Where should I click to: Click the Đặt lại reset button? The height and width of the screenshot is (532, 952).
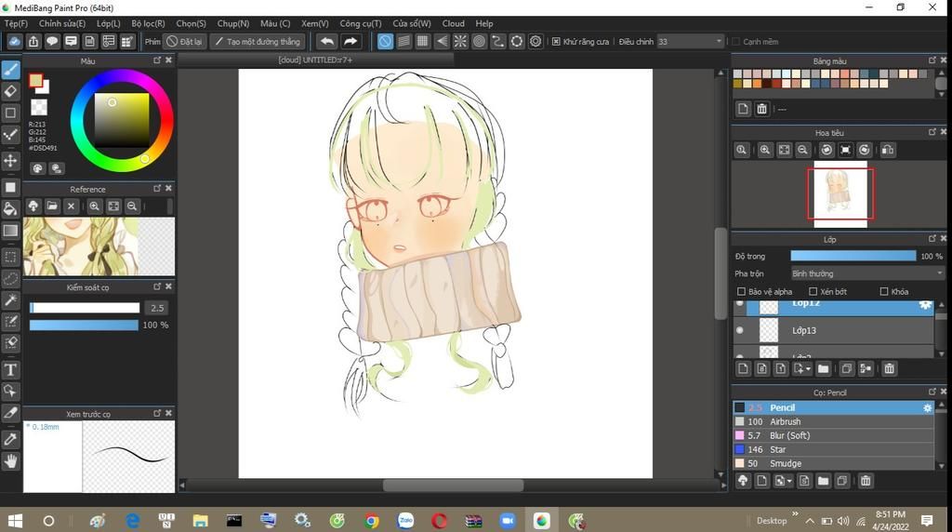(184, 41)
